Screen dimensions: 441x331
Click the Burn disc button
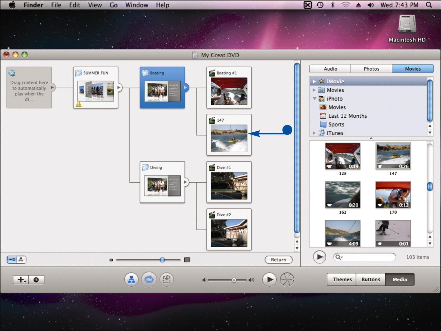(287, 280)
